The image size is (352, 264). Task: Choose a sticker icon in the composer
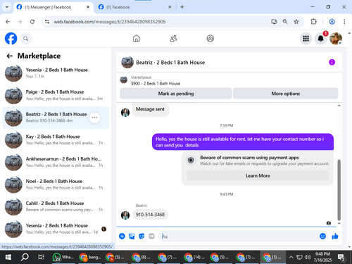coord(142,236)
